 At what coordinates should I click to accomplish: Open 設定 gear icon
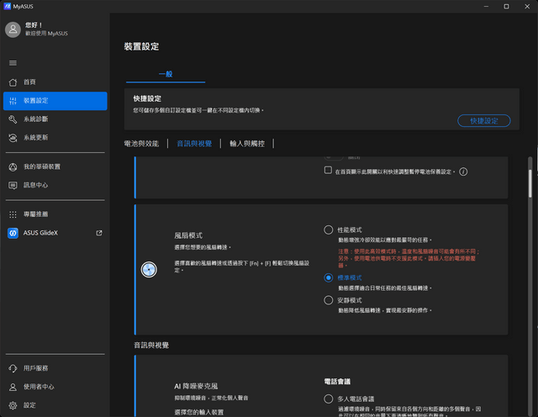pos(13,405)
